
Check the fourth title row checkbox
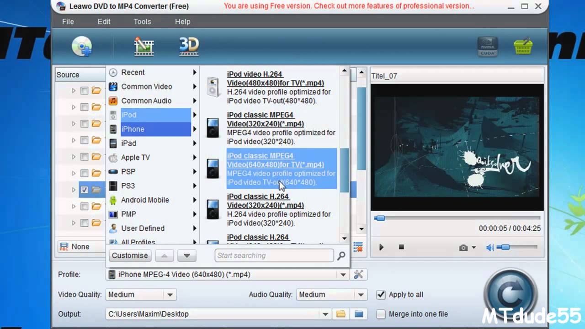point(84,140)
